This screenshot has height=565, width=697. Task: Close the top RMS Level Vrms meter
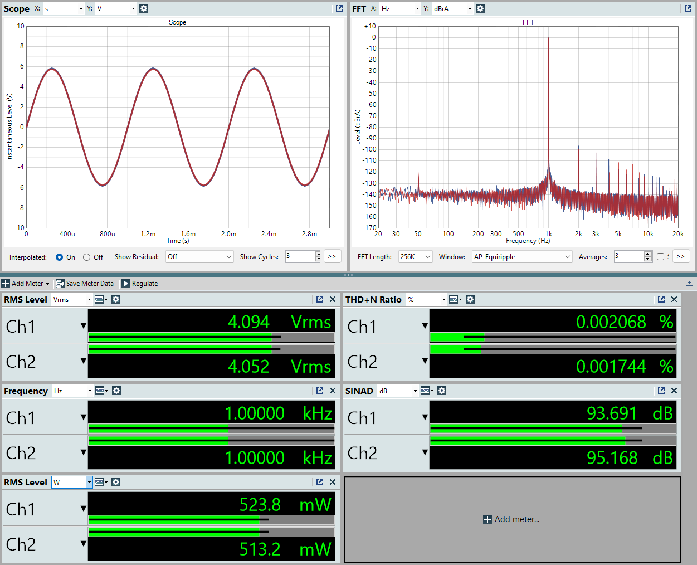point(333,299)
